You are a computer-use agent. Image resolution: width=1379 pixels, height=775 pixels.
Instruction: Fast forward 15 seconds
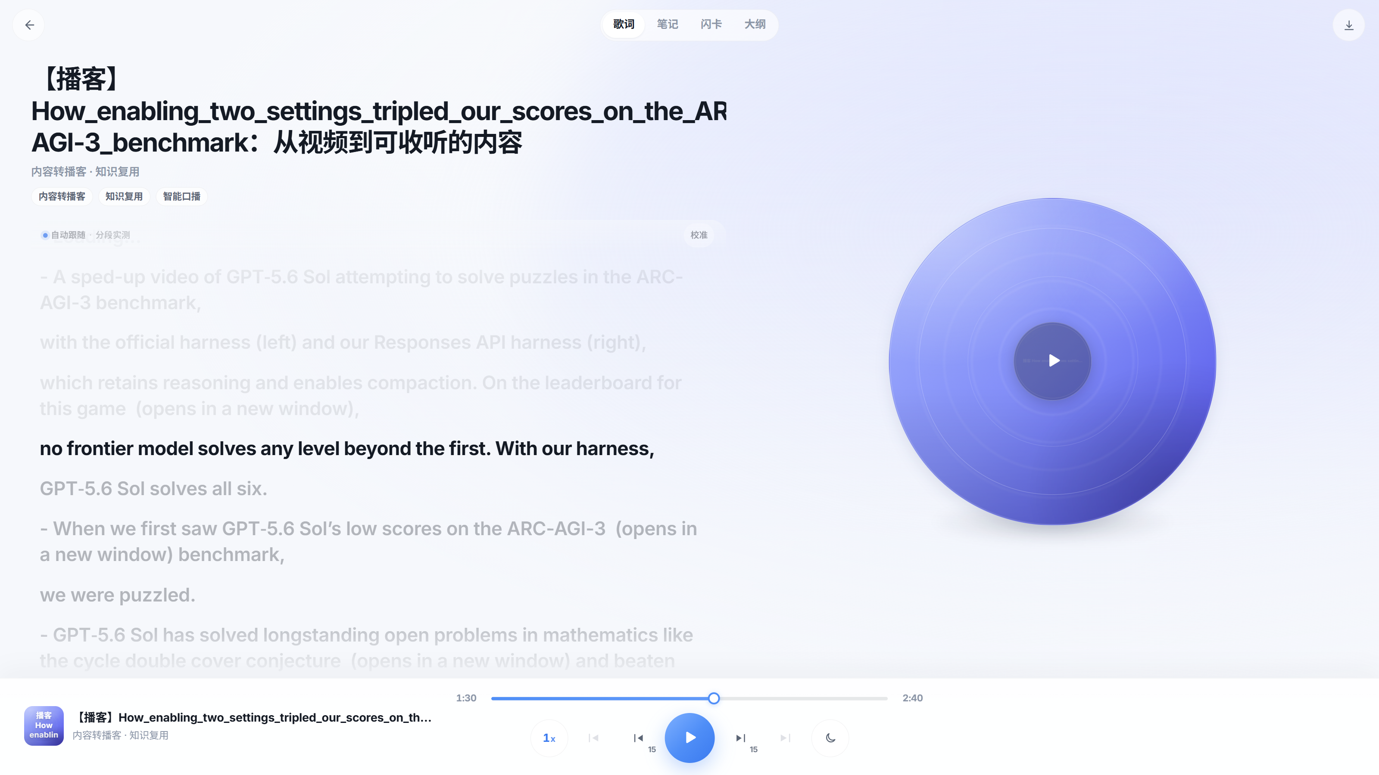click(x=740, y=738)
